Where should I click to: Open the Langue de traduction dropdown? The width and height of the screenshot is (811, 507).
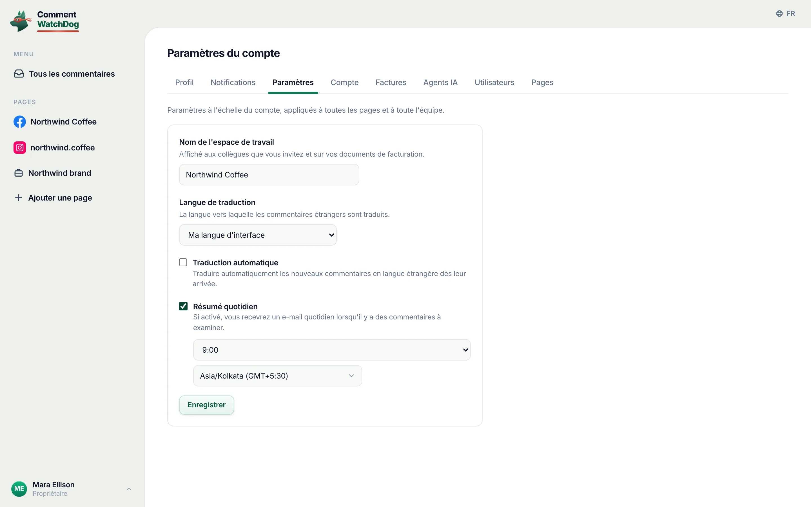point(258,235)
